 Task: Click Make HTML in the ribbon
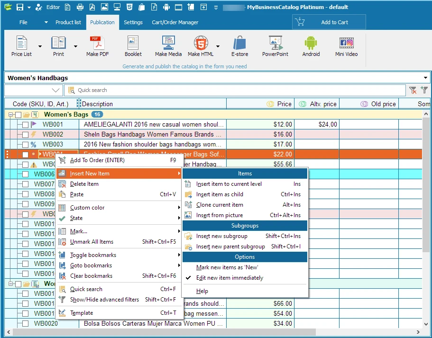click(201, 46)
